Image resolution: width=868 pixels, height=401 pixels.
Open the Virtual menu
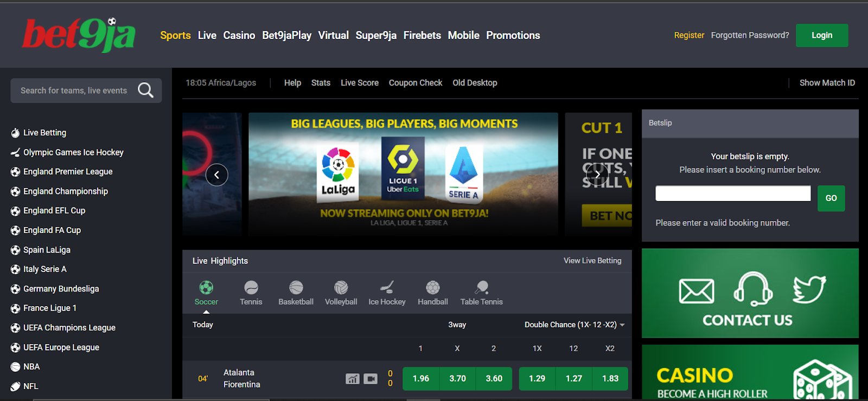(x=333, y=35)
